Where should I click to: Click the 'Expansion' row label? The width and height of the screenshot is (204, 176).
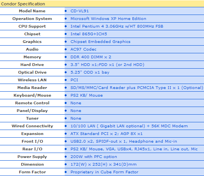(x=32, y=133)
